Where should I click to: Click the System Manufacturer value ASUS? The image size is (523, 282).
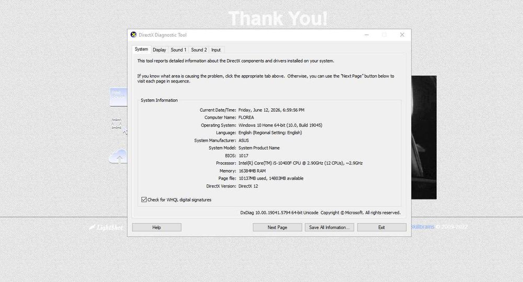(244, 140)
